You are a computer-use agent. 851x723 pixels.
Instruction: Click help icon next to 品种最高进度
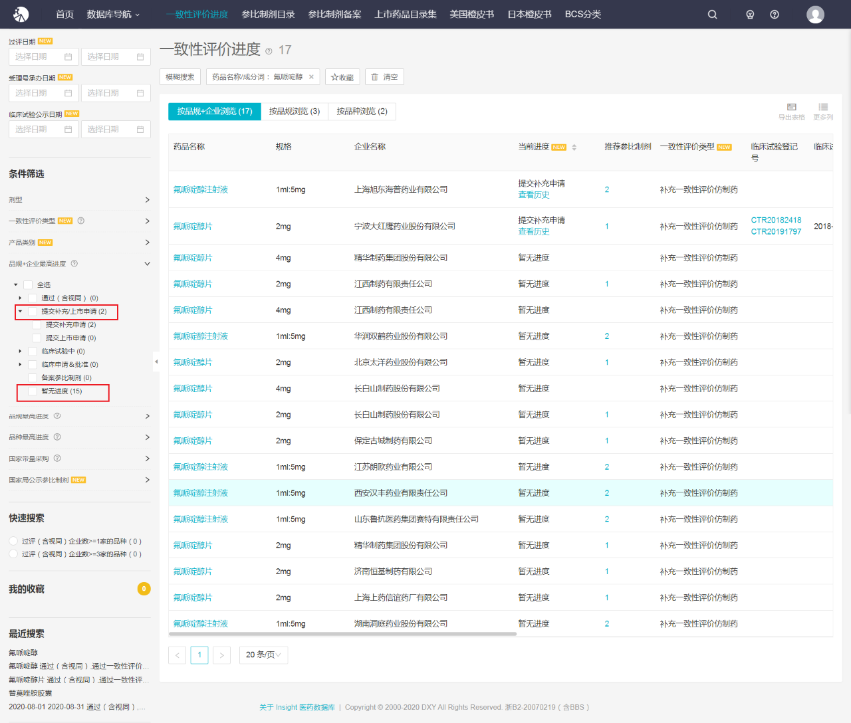coord(57,437)
